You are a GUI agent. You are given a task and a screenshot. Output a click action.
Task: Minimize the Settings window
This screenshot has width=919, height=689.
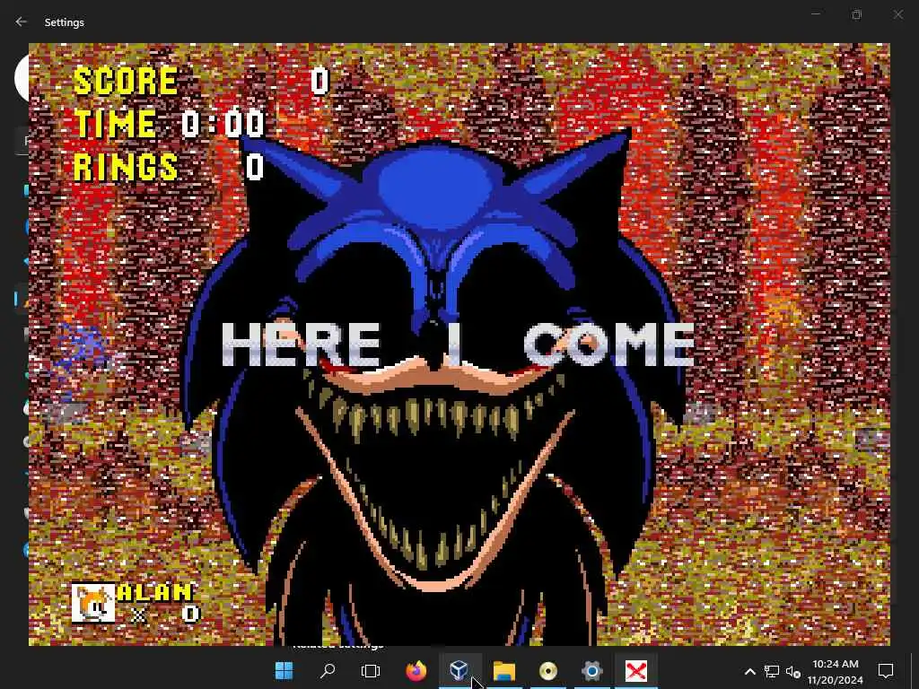[x=816, y=14]
